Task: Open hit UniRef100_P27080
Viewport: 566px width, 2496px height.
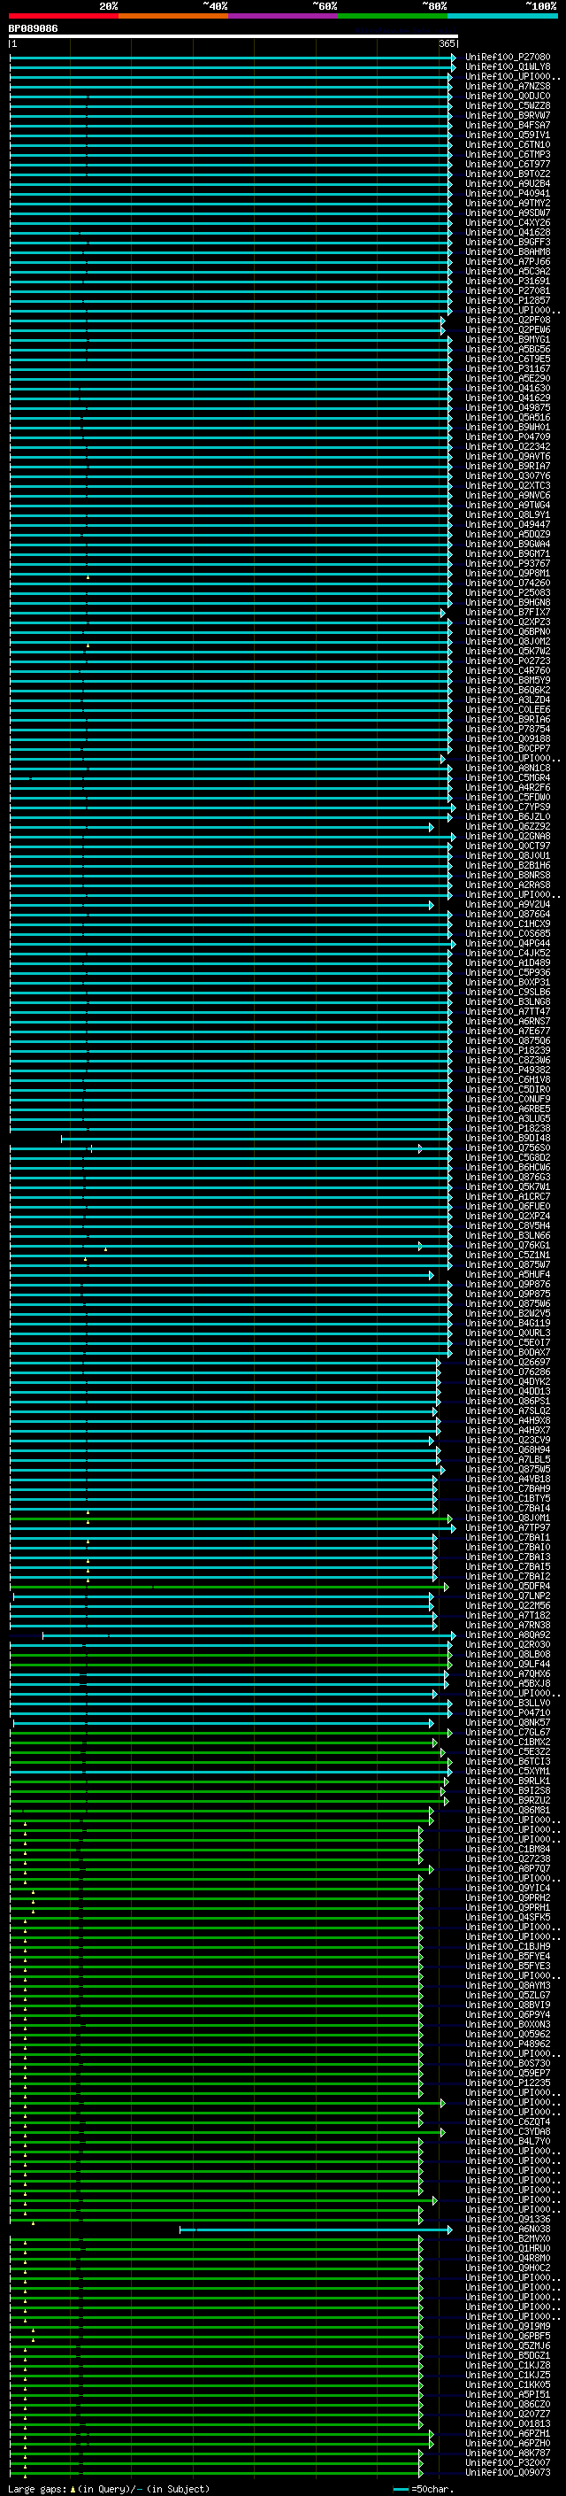Action: [508, 58]
